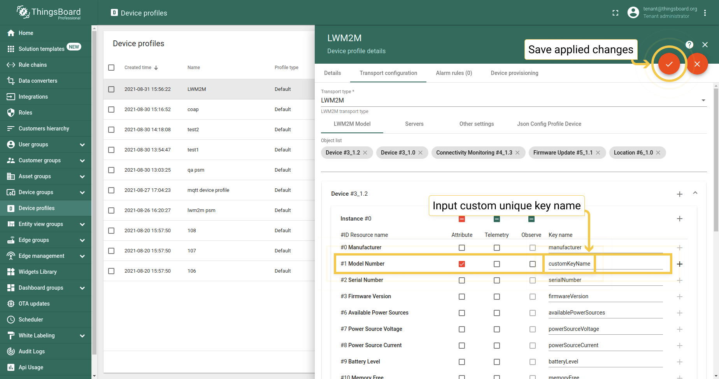The image size is (719, 379).
Task: Collapse Device #3_1.2 panel
Action: [x=695, y=193]
